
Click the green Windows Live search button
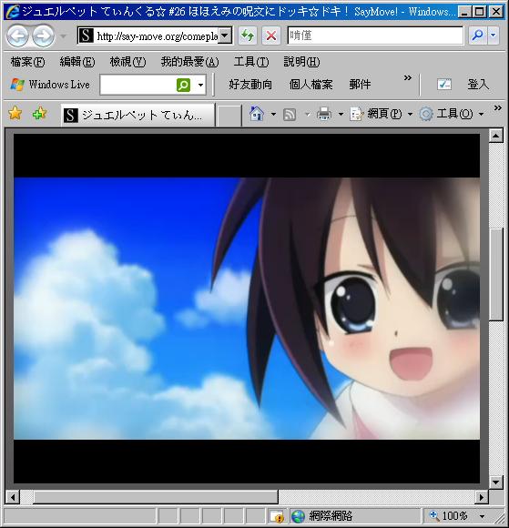click(x=183, y=85)
